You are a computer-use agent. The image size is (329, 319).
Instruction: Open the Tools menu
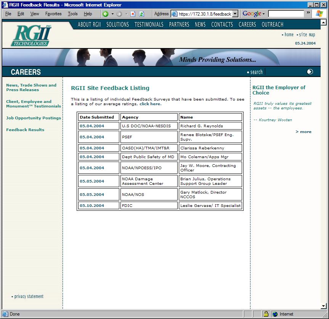click(72, 14)
